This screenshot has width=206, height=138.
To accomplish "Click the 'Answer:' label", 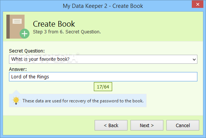I will tap(18, 69).
